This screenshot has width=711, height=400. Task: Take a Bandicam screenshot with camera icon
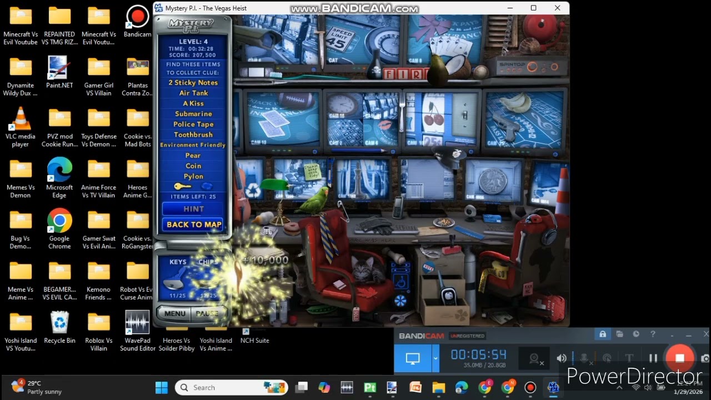pyautogui.click(x=705, y=358)
